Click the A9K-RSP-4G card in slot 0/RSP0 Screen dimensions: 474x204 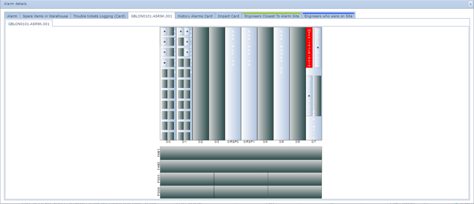(x=233, y=83)
